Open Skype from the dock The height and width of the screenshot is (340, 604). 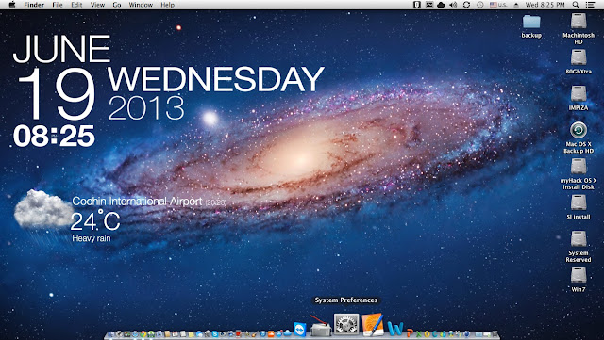click(x=215, y=333)
